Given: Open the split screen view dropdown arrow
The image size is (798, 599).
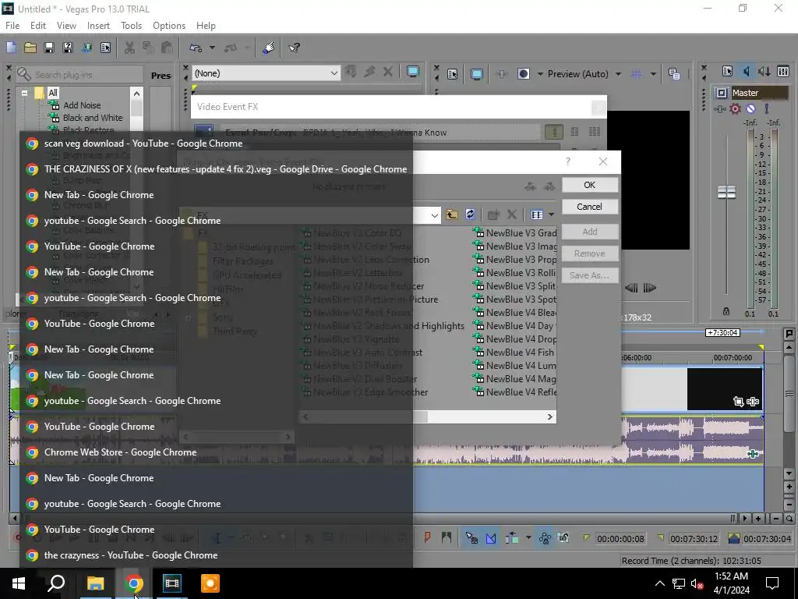Looking at the screenshot, I should (x=540, y=74).
